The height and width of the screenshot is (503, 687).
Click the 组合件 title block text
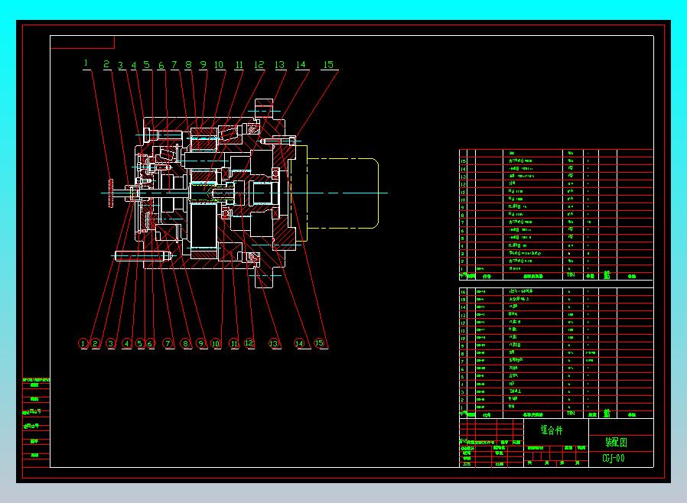coord(554,430)
